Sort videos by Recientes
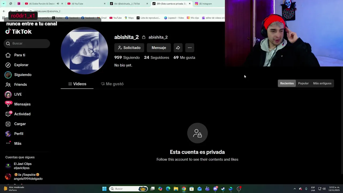 287,83
